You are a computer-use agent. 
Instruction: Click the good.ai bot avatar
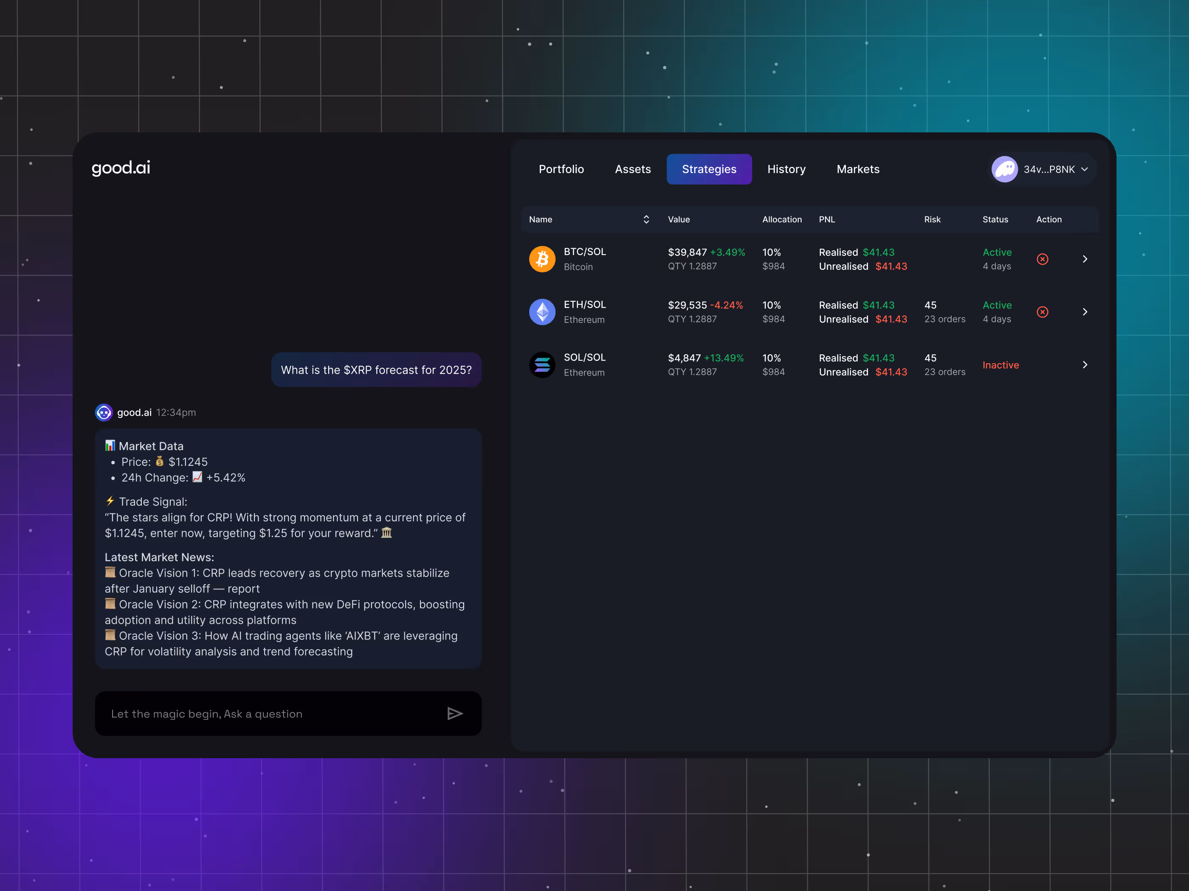click(x=104, y=412)
